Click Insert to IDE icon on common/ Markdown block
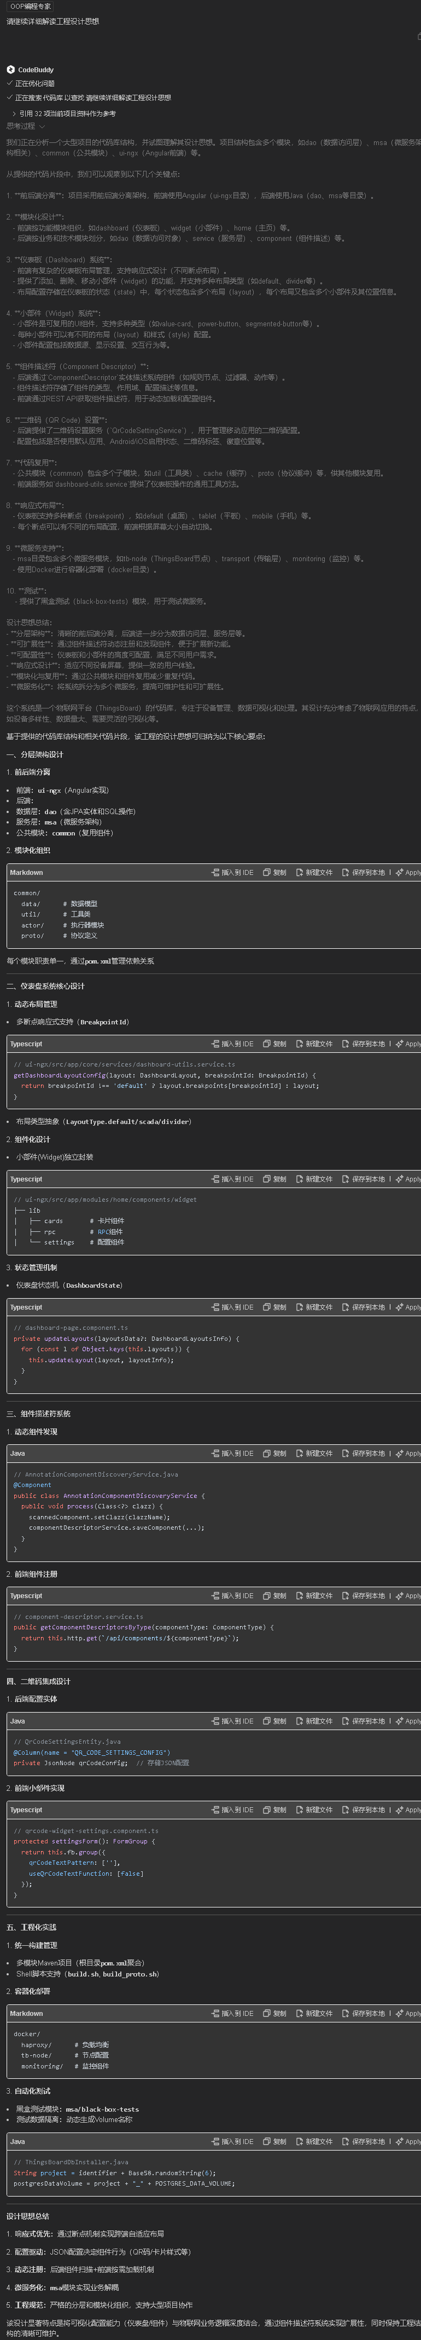 (216, 872)
